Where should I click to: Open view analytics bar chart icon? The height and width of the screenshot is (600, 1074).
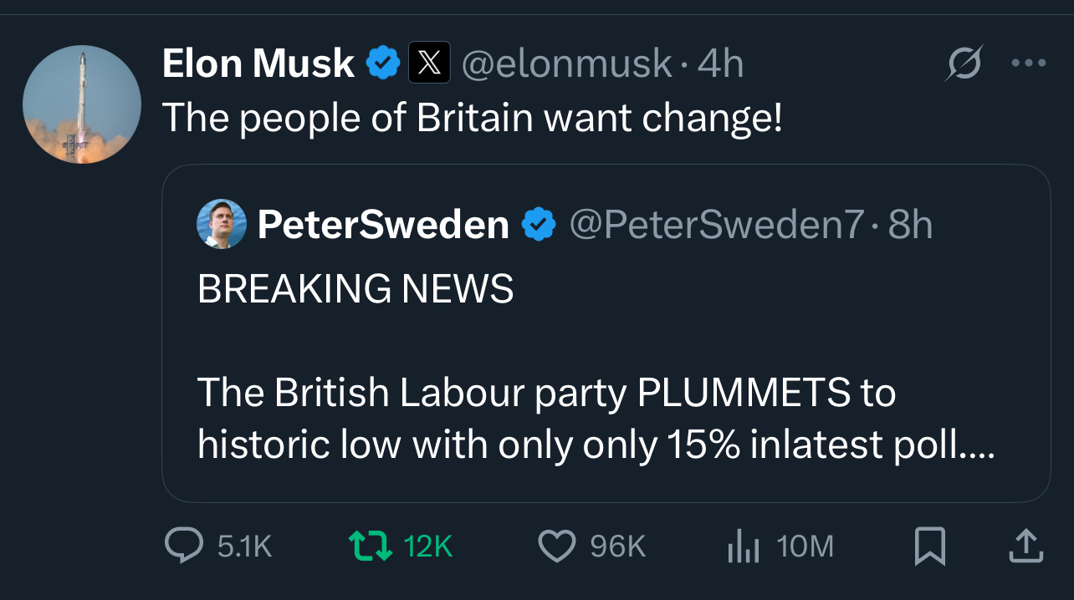(x=742, y=546)
